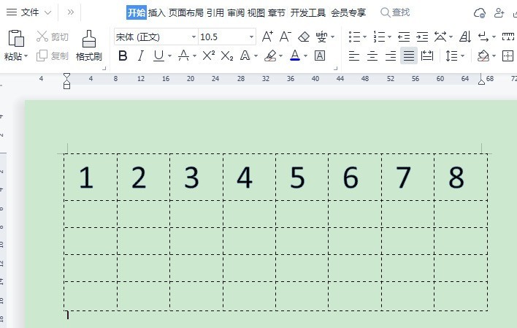
Task: Click the table cell containing 5
Action: [302, 178]
